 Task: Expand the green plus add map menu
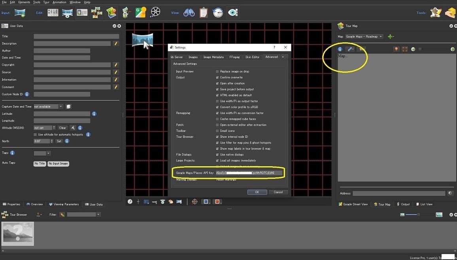(x=391, y=36)
